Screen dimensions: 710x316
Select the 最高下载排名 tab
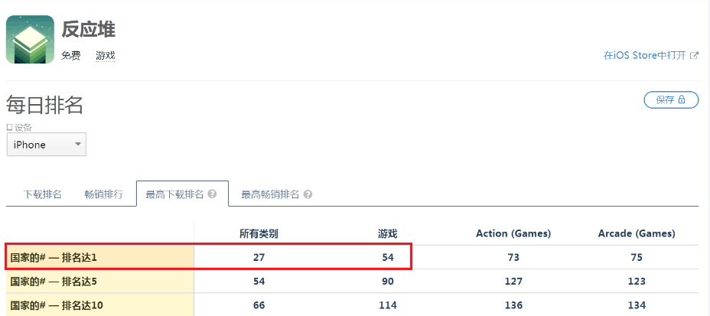[x=174, y=194]
